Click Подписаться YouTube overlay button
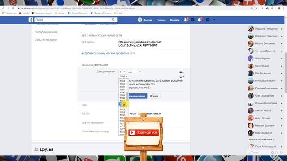This screenshot has width=287, height=161. [x=143, y=132]
